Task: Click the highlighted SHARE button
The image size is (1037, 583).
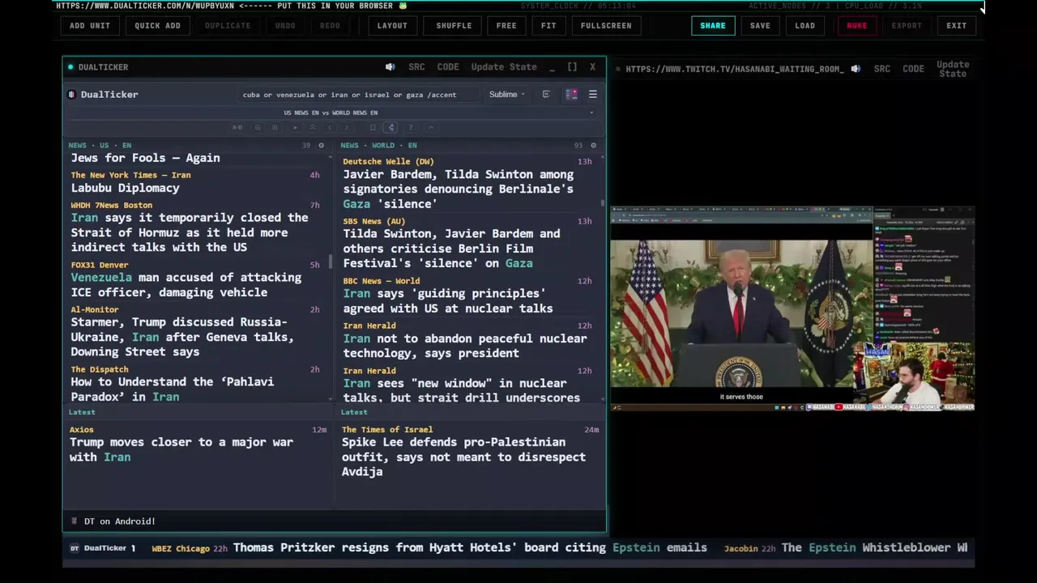Action: (x=713, y=26)
